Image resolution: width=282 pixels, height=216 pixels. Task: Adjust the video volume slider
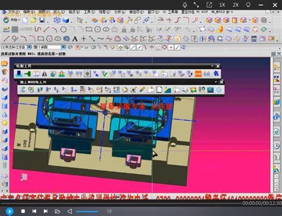click(x=87, y=211)
